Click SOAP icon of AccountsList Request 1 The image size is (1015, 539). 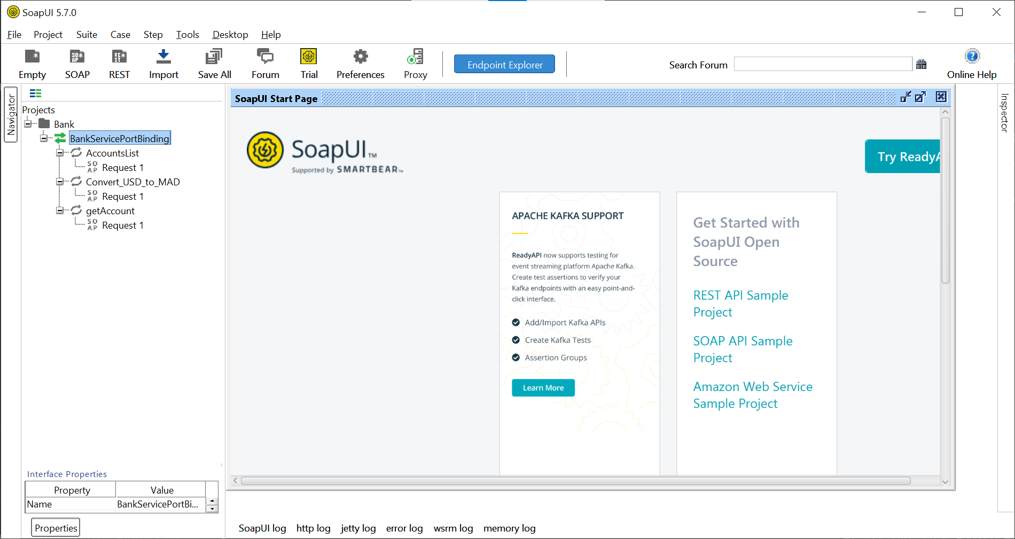[92, 167]
